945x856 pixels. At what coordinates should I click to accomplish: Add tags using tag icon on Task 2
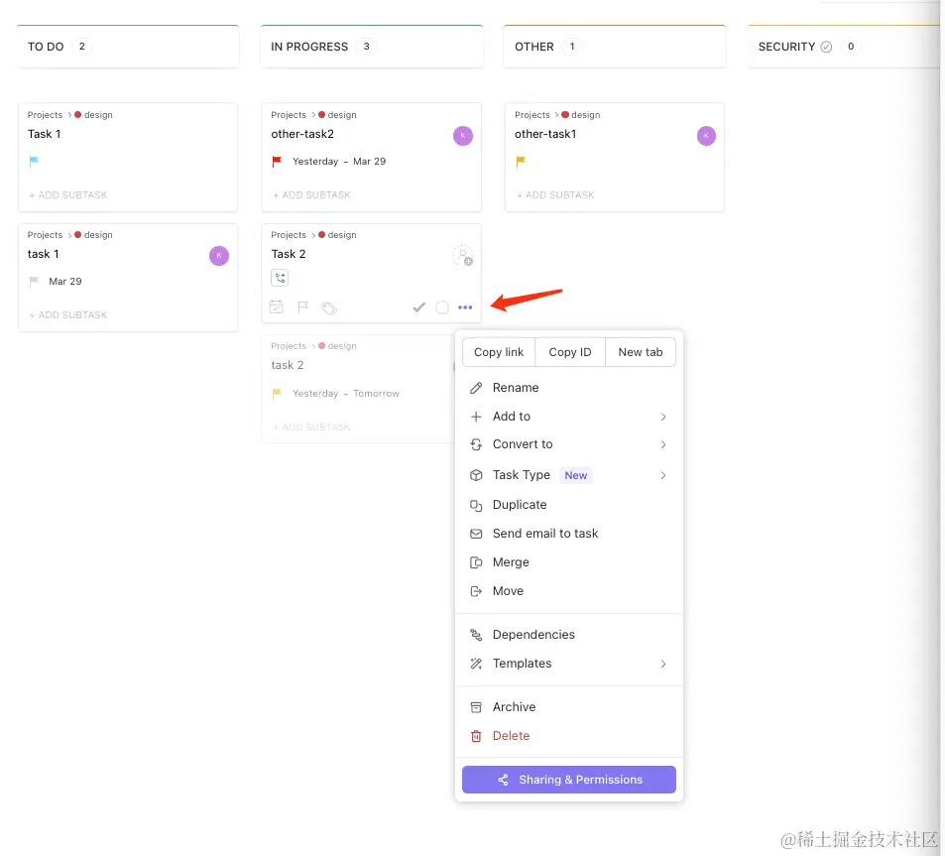(329, 308)
